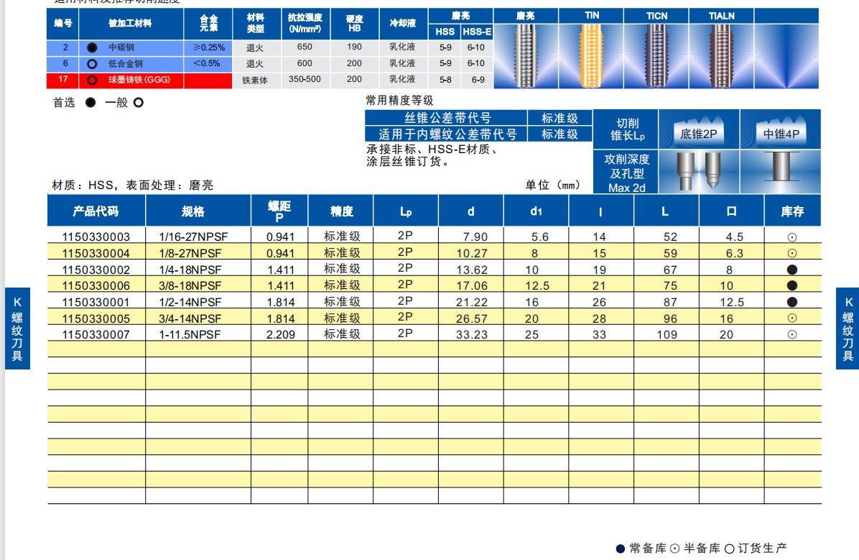Click the 产品代码 column header
Image resolution: width=859 pixels, height=560 pixels.
(96, 211)
